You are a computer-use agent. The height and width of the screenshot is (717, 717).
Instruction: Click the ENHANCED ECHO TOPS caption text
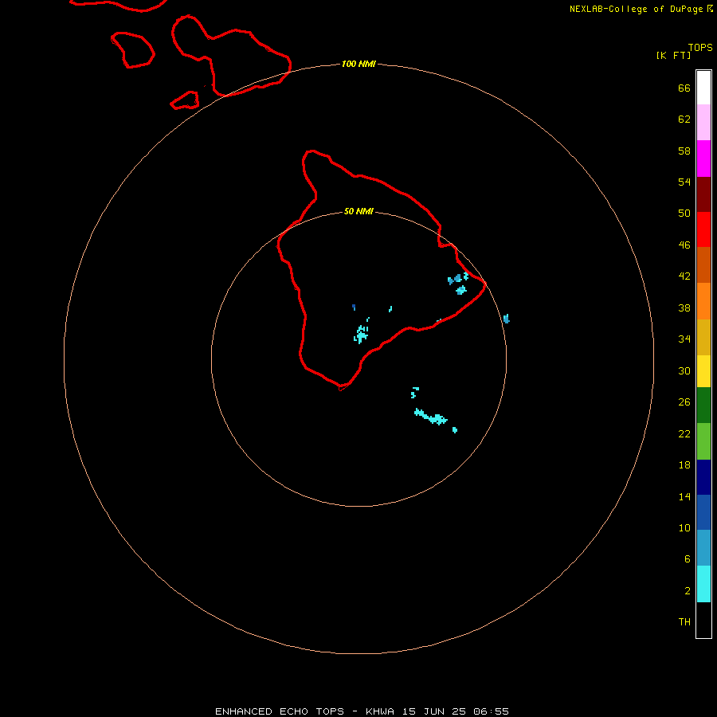tap(280, 711)
